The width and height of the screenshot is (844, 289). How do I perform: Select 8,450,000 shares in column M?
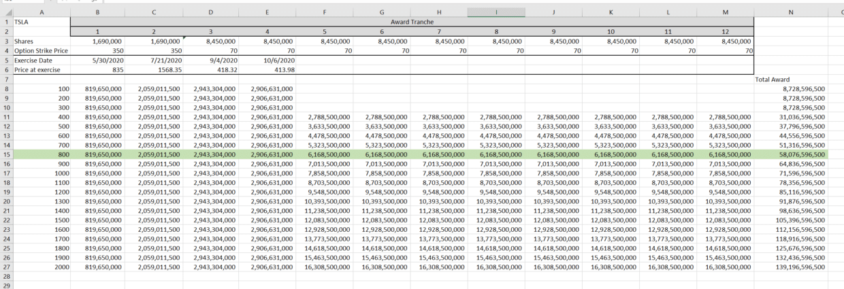coord(725,41)
